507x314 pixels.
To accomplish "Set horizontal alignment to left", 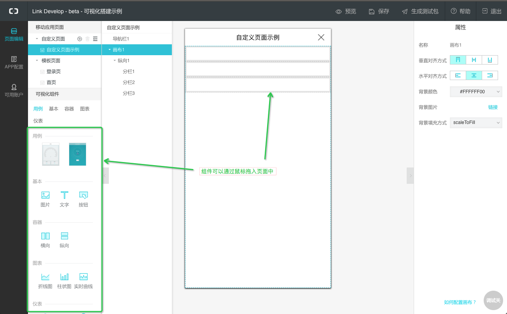I will coord(458,75).
